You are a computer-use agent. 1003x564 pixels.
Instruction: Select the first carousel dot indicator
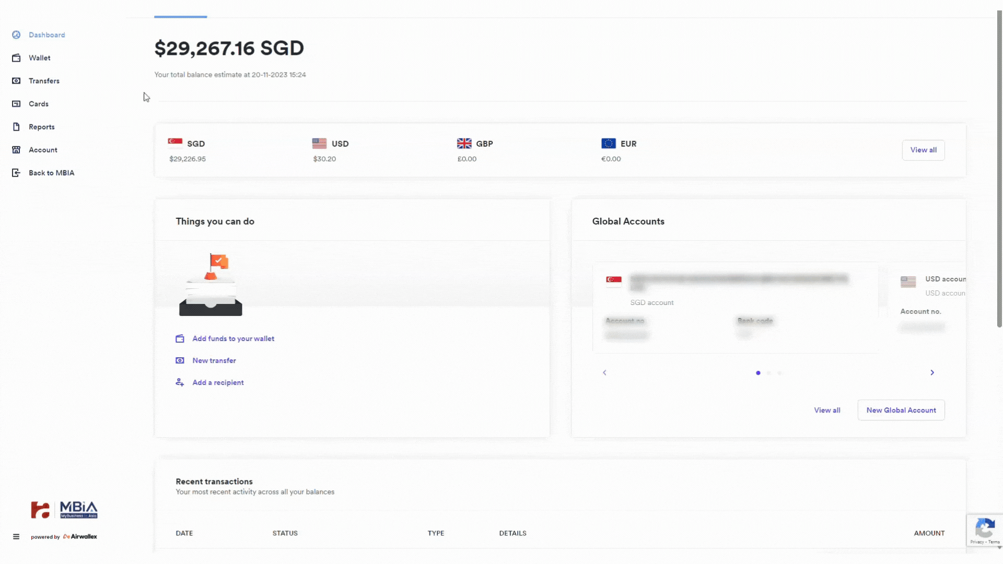pos(758,373)
